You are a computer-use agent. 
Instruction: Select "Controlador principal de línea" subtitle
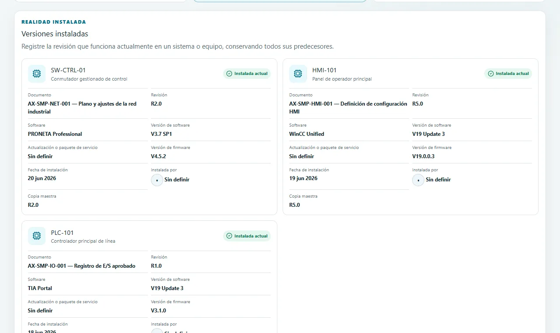tap(83, 241)
